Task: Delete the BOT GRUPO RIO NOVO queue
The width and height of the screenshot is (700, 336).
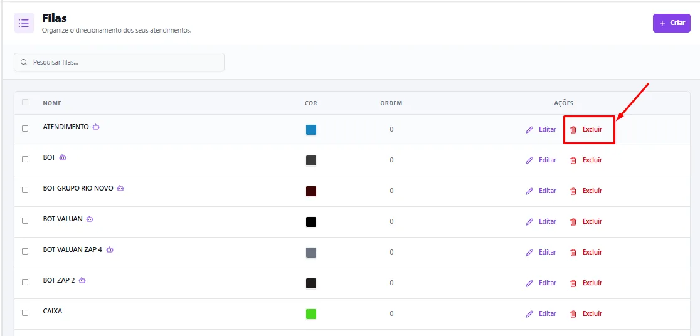Action: (586, 191)
